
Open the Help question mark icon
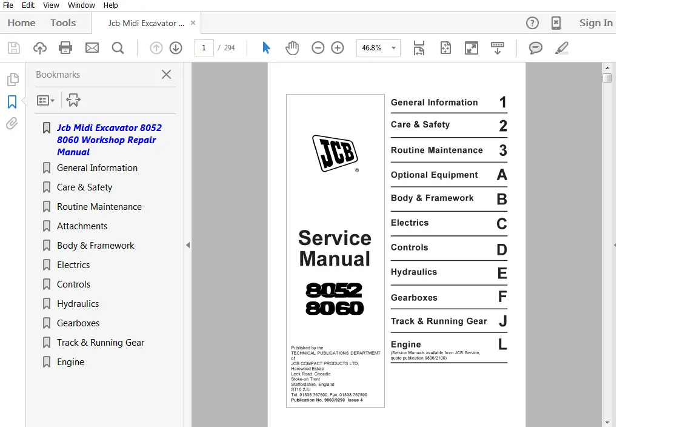[x=532, y=23]
